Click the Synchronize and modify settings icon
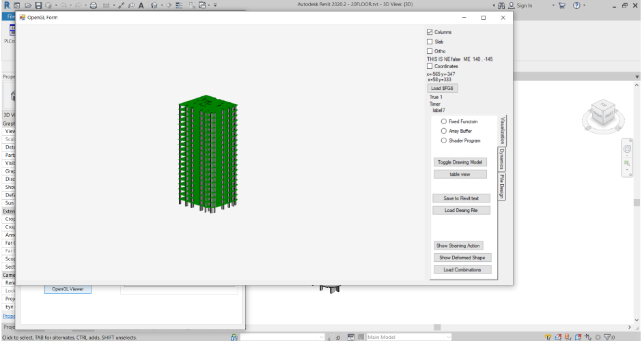This screenshot has width=642, height=341. [48, 5]
